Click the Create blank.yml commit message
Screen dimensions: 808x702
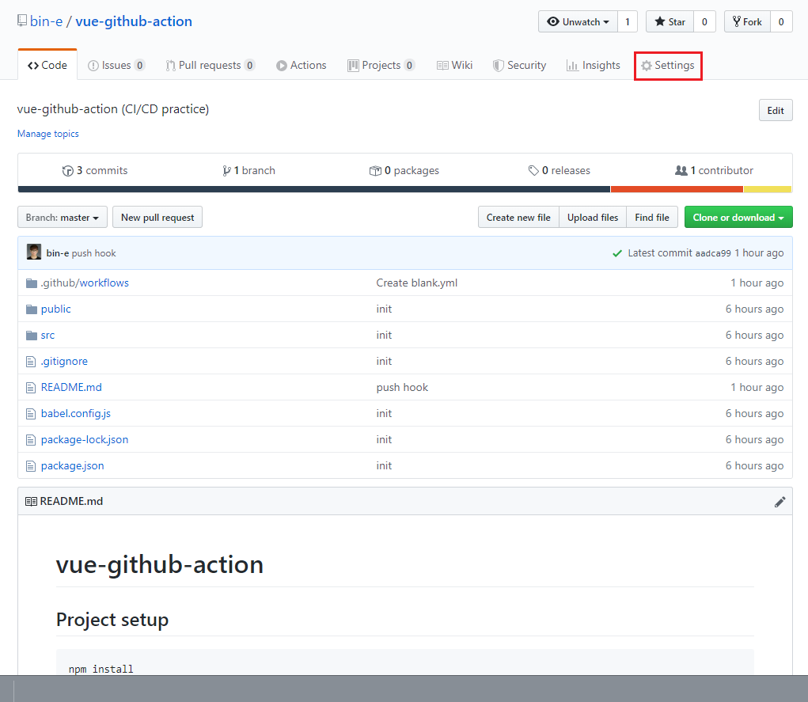(x=417, y=283)
